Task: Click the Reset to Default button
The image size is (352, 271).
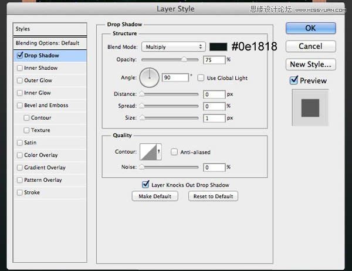Action: [213, 197]
